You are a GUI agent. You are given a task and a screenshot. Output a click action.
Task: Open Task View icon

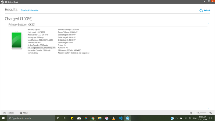point(65,118)
